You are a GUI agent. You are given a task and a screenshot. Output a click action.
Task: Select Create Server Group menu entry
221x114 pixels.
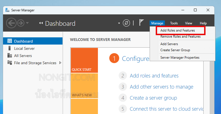[x=175, y=50]
